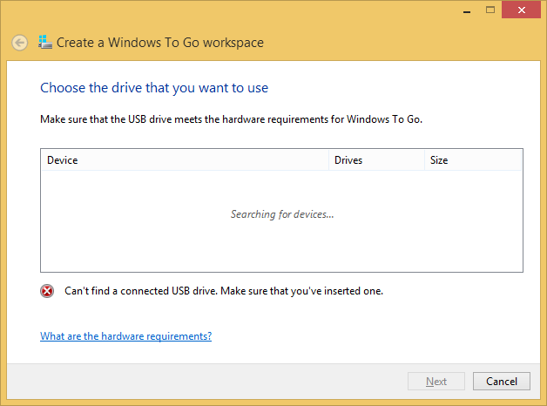Click the 'Can't find a connected USB drive' message
547x406 pixels.
click(224, 291)
